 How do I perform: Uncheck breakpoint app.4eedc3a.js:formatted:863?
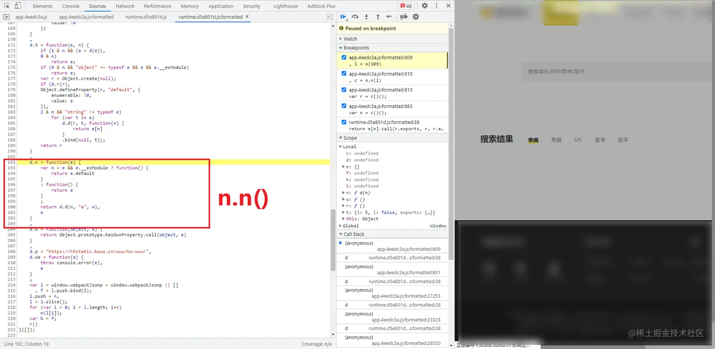tap(344, 106)
